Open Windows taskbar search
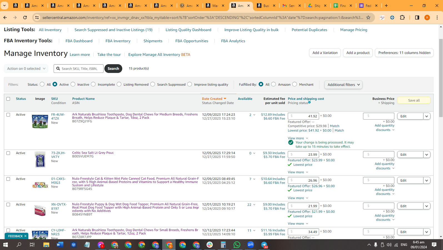Viewport: 443px width, 250px height. pos(19,245)
